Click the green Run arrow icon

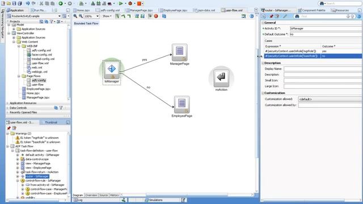121,3
